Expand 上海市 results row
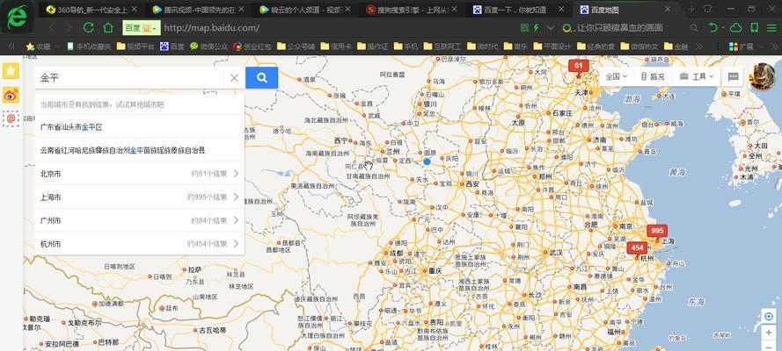The height and width of the screenshot is (351, 782). [140, 197]
